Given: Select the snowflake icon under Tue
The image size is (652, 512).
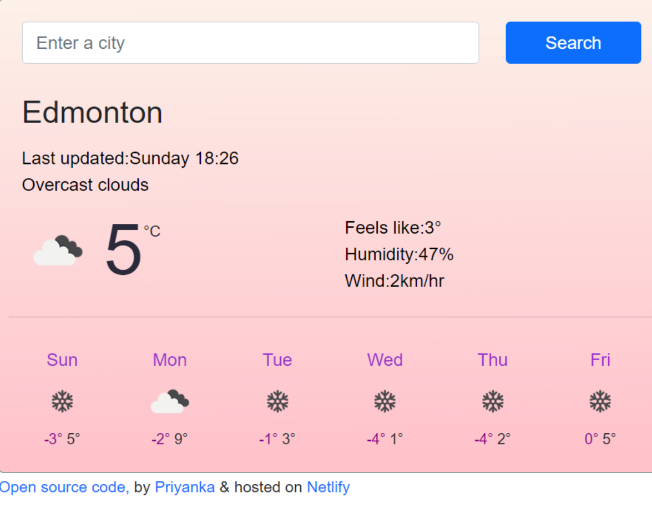Looking at the screenshot, I should pyautogui.click(x=277, y=401).
